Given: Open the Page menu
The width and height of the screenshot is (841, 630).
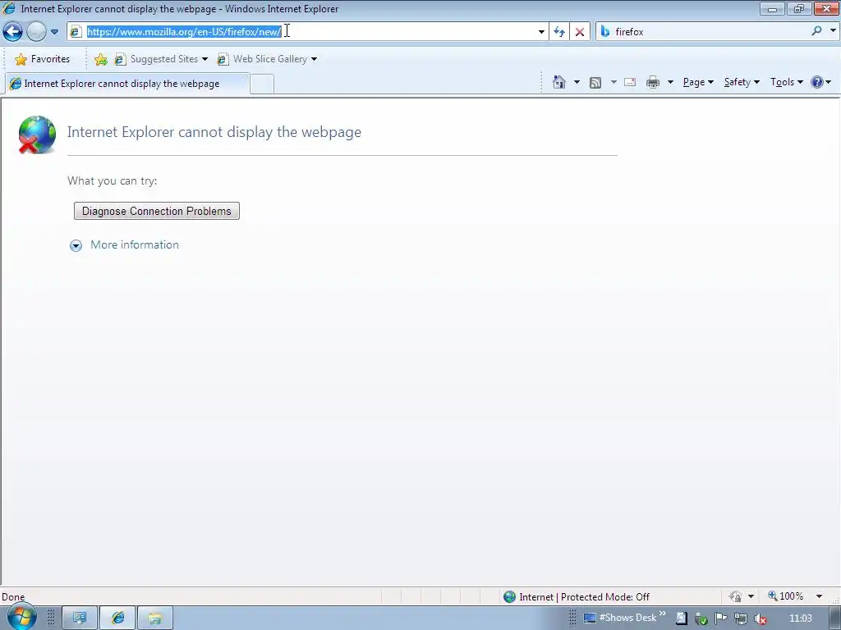Looking at the screenshot, I should [698, 82].
